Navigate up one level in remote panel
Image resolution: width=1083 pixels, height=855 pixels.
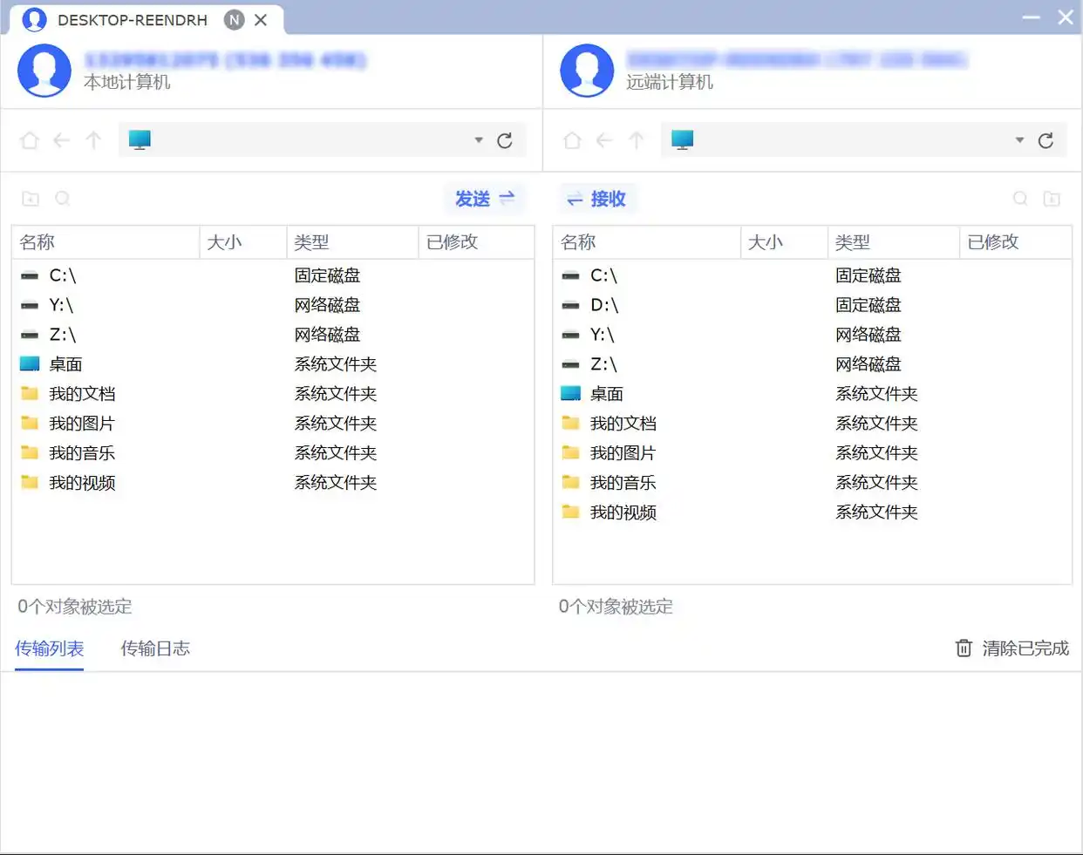637,140
